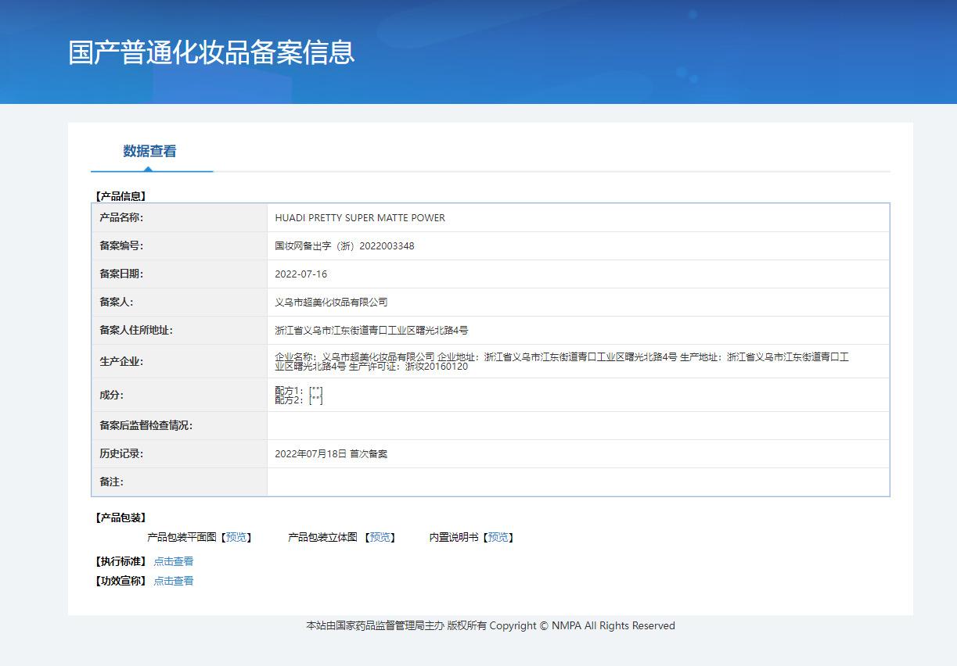
Task: Click the 【产品信息】 section heading
Action: [x=121, y=196]
